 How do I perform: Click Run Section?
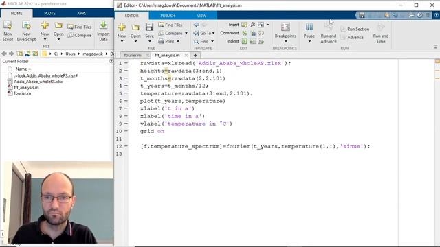point(355,29)
